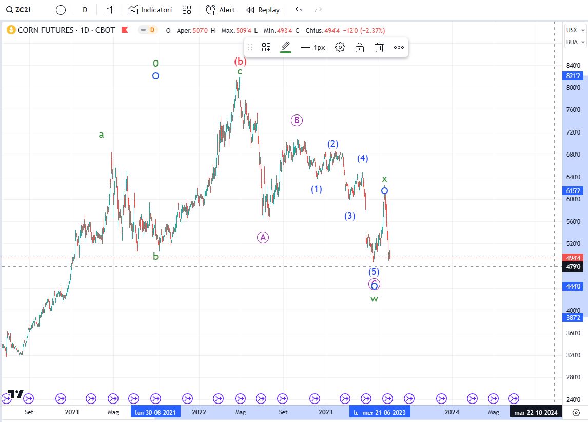Delete drawing with trash icon
This screenshot has width=588, height=422.
coord(379,47)
